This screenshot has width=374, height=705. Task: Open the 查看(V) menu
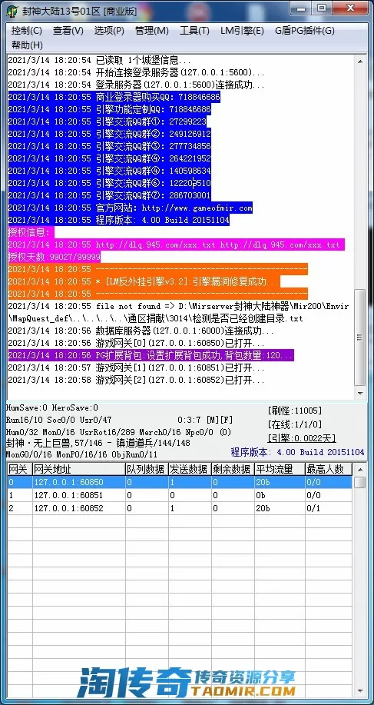click(68, 31)
